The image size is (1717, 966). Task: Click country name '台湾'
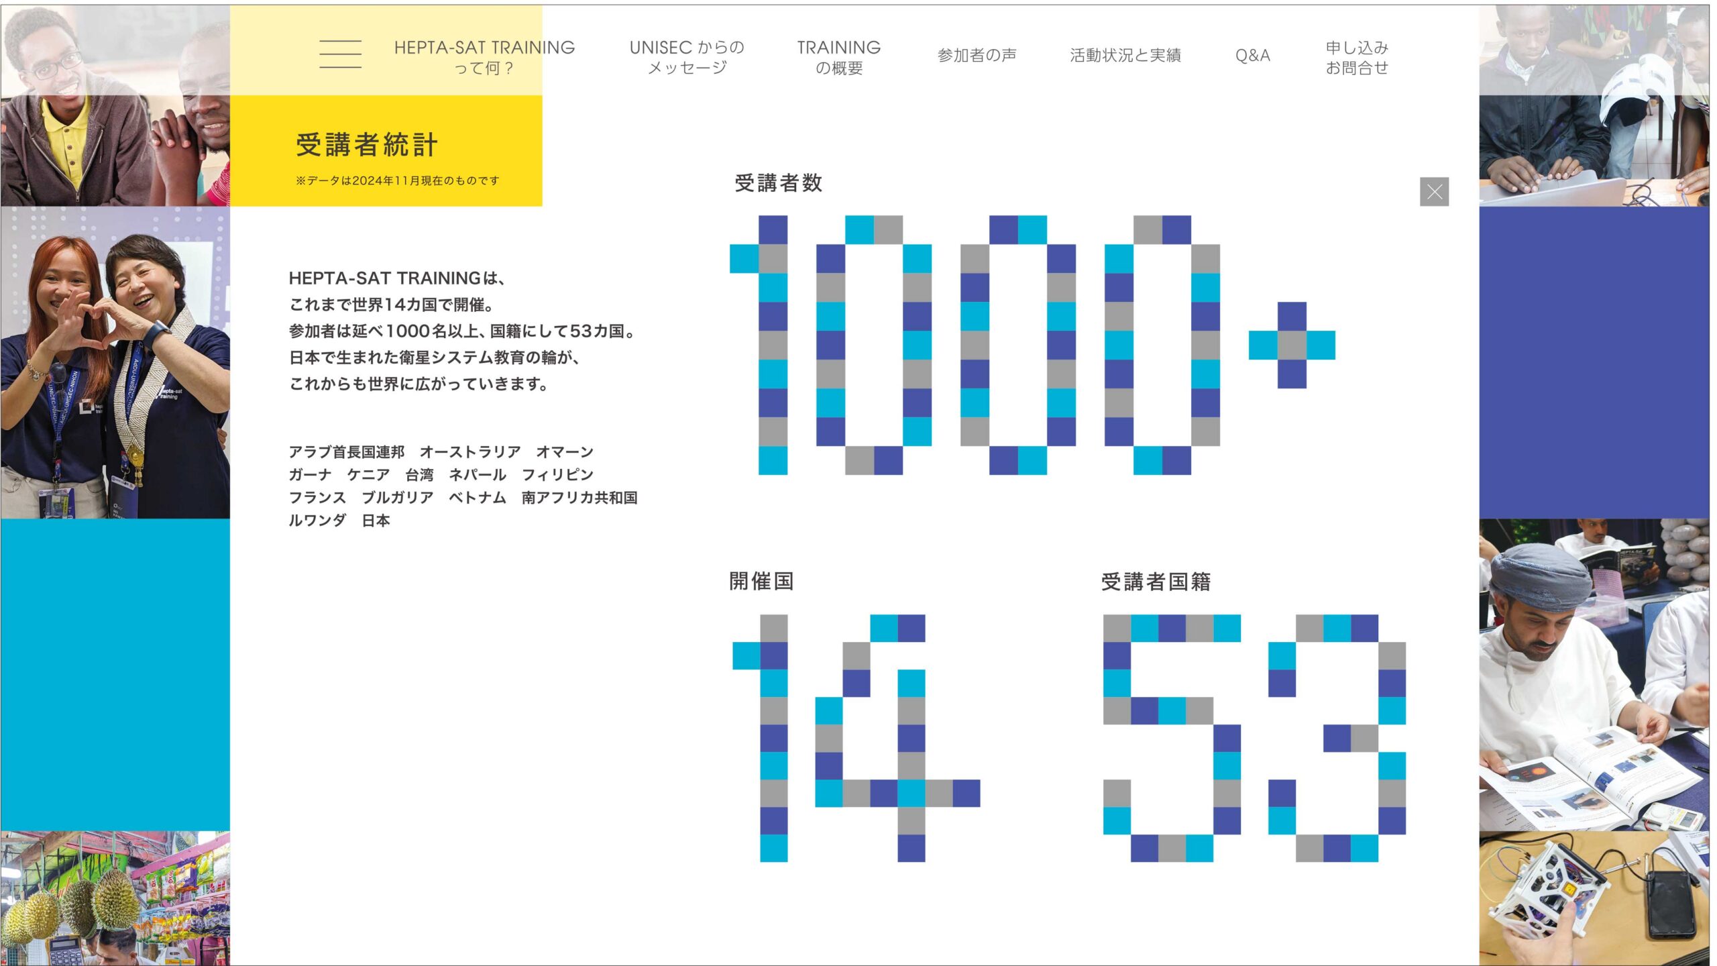pos(419,475)
